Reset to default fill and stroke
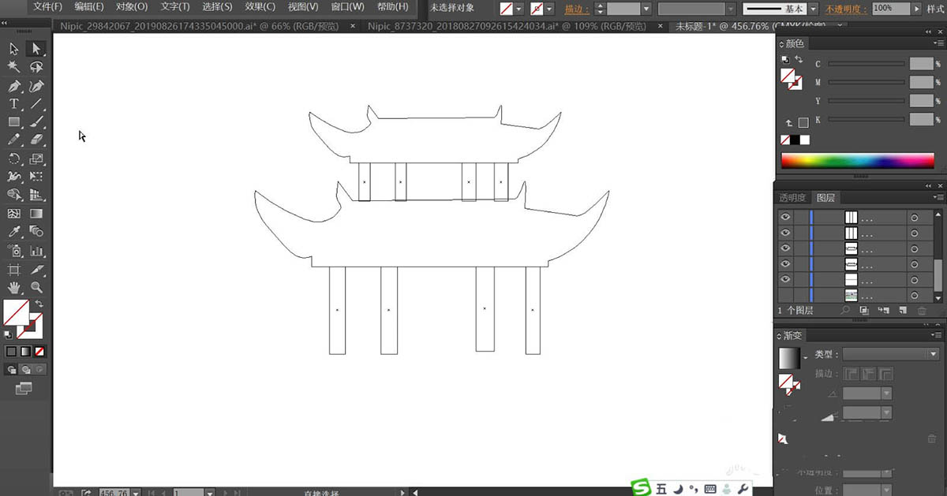 tap(8, 334)
